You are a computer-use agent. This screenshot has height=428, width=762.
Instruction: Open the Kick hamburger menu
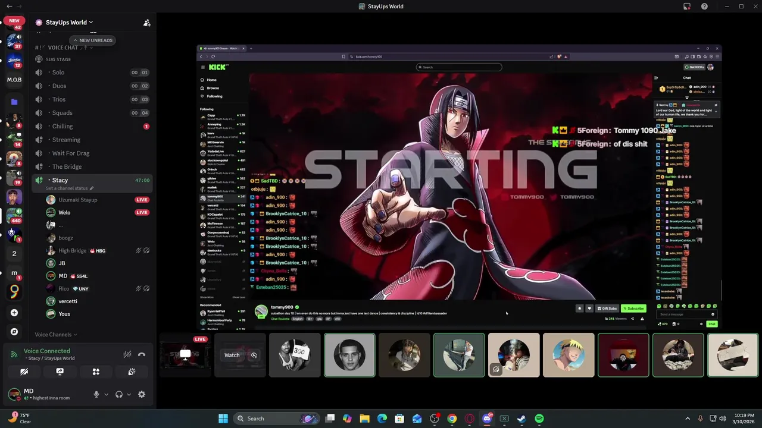coord(202,67)
